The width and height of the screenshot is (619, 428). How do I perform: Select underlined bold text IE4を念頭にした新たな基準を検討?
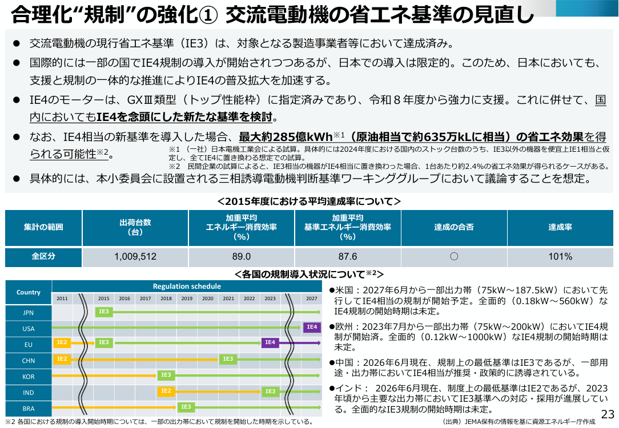point(184,117)
